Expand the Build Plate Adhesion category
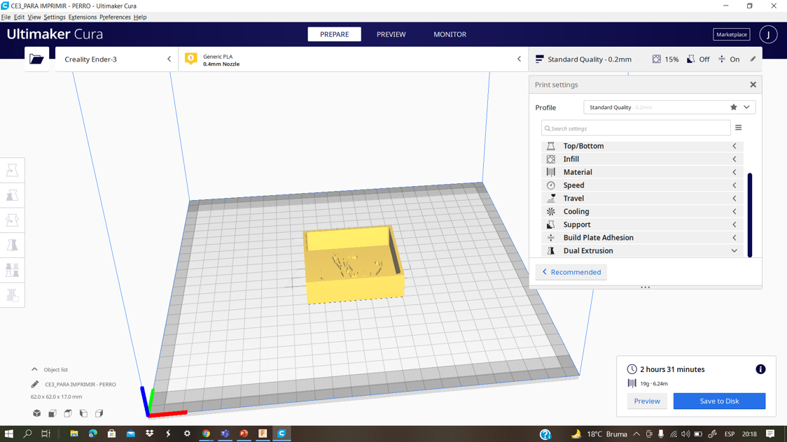This screenshot has width=787, height=442. click(643, 238)
